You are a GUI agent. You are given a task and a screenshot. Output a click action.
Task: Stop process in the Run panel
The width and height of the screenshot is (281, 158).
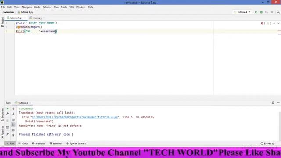coord(7,120)
